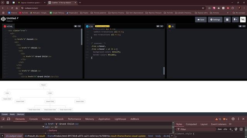
Task: Go back using browser back arrow
Action: coord(3,8)
